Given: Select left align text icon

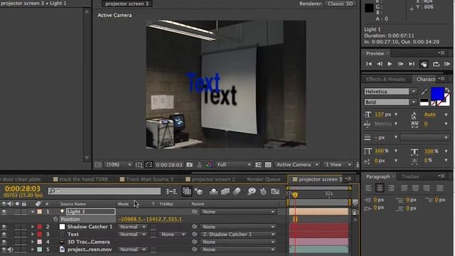Looking at the screenshot, I should click(368, 188).
